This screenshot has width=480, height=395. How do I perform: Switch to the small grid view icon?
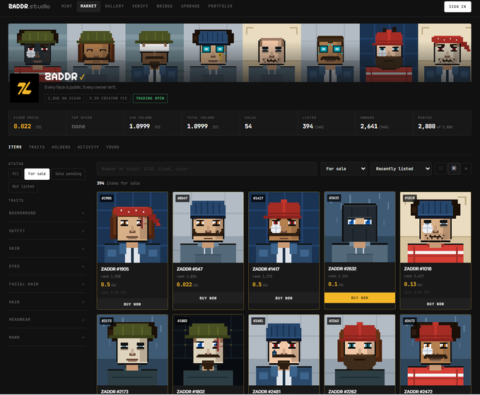466,168
